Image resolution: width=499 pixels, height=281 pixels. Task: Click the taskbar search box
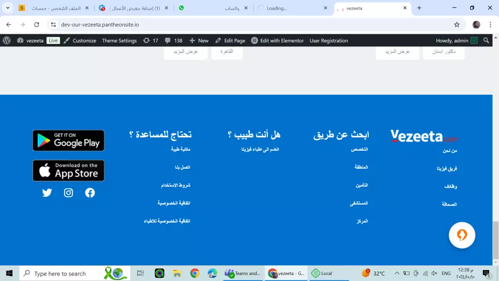(75, 273)
